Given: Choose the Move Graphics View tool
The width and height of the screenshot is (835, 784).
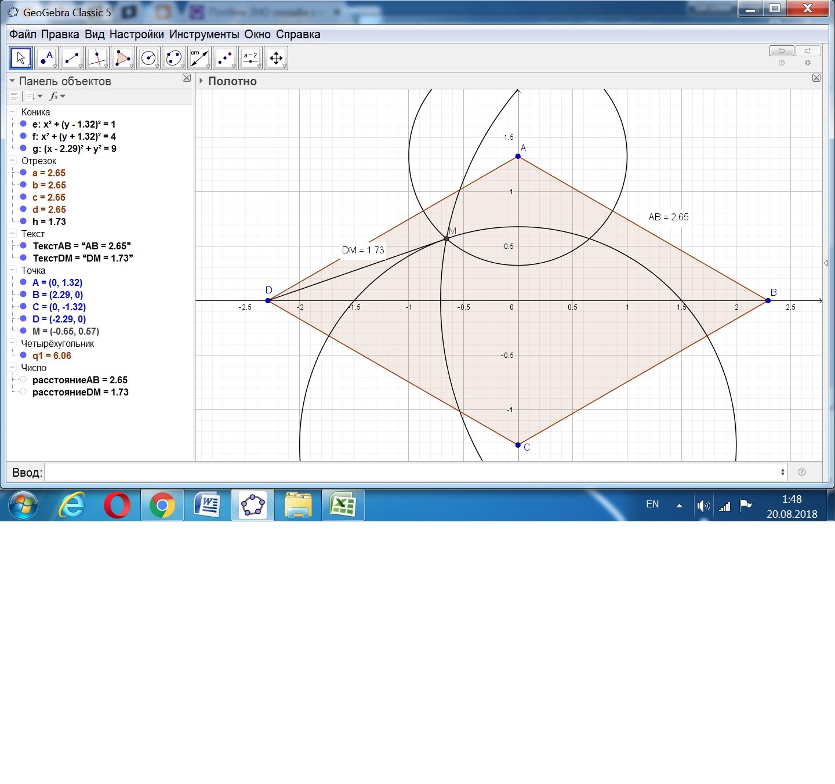Looking at the screenshot, I should pyautogui.click(x=276, y=58).
